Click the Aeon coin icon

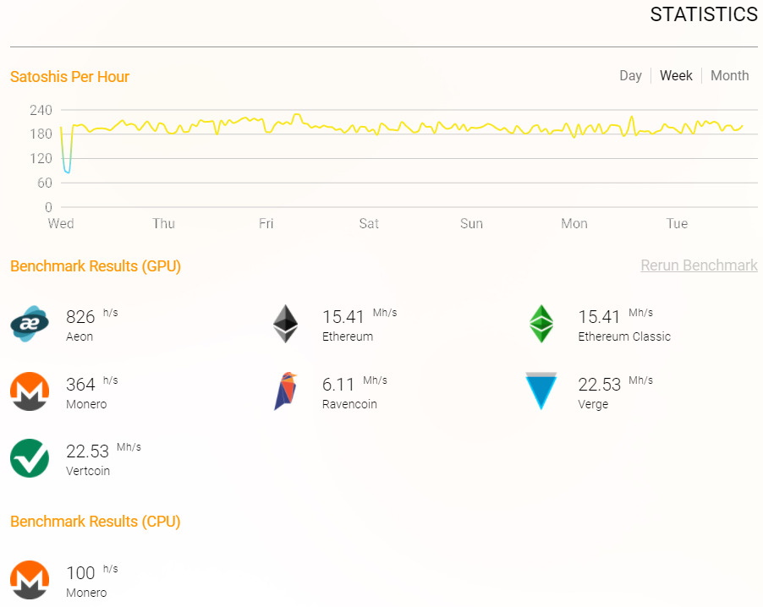tap(29, 324)
